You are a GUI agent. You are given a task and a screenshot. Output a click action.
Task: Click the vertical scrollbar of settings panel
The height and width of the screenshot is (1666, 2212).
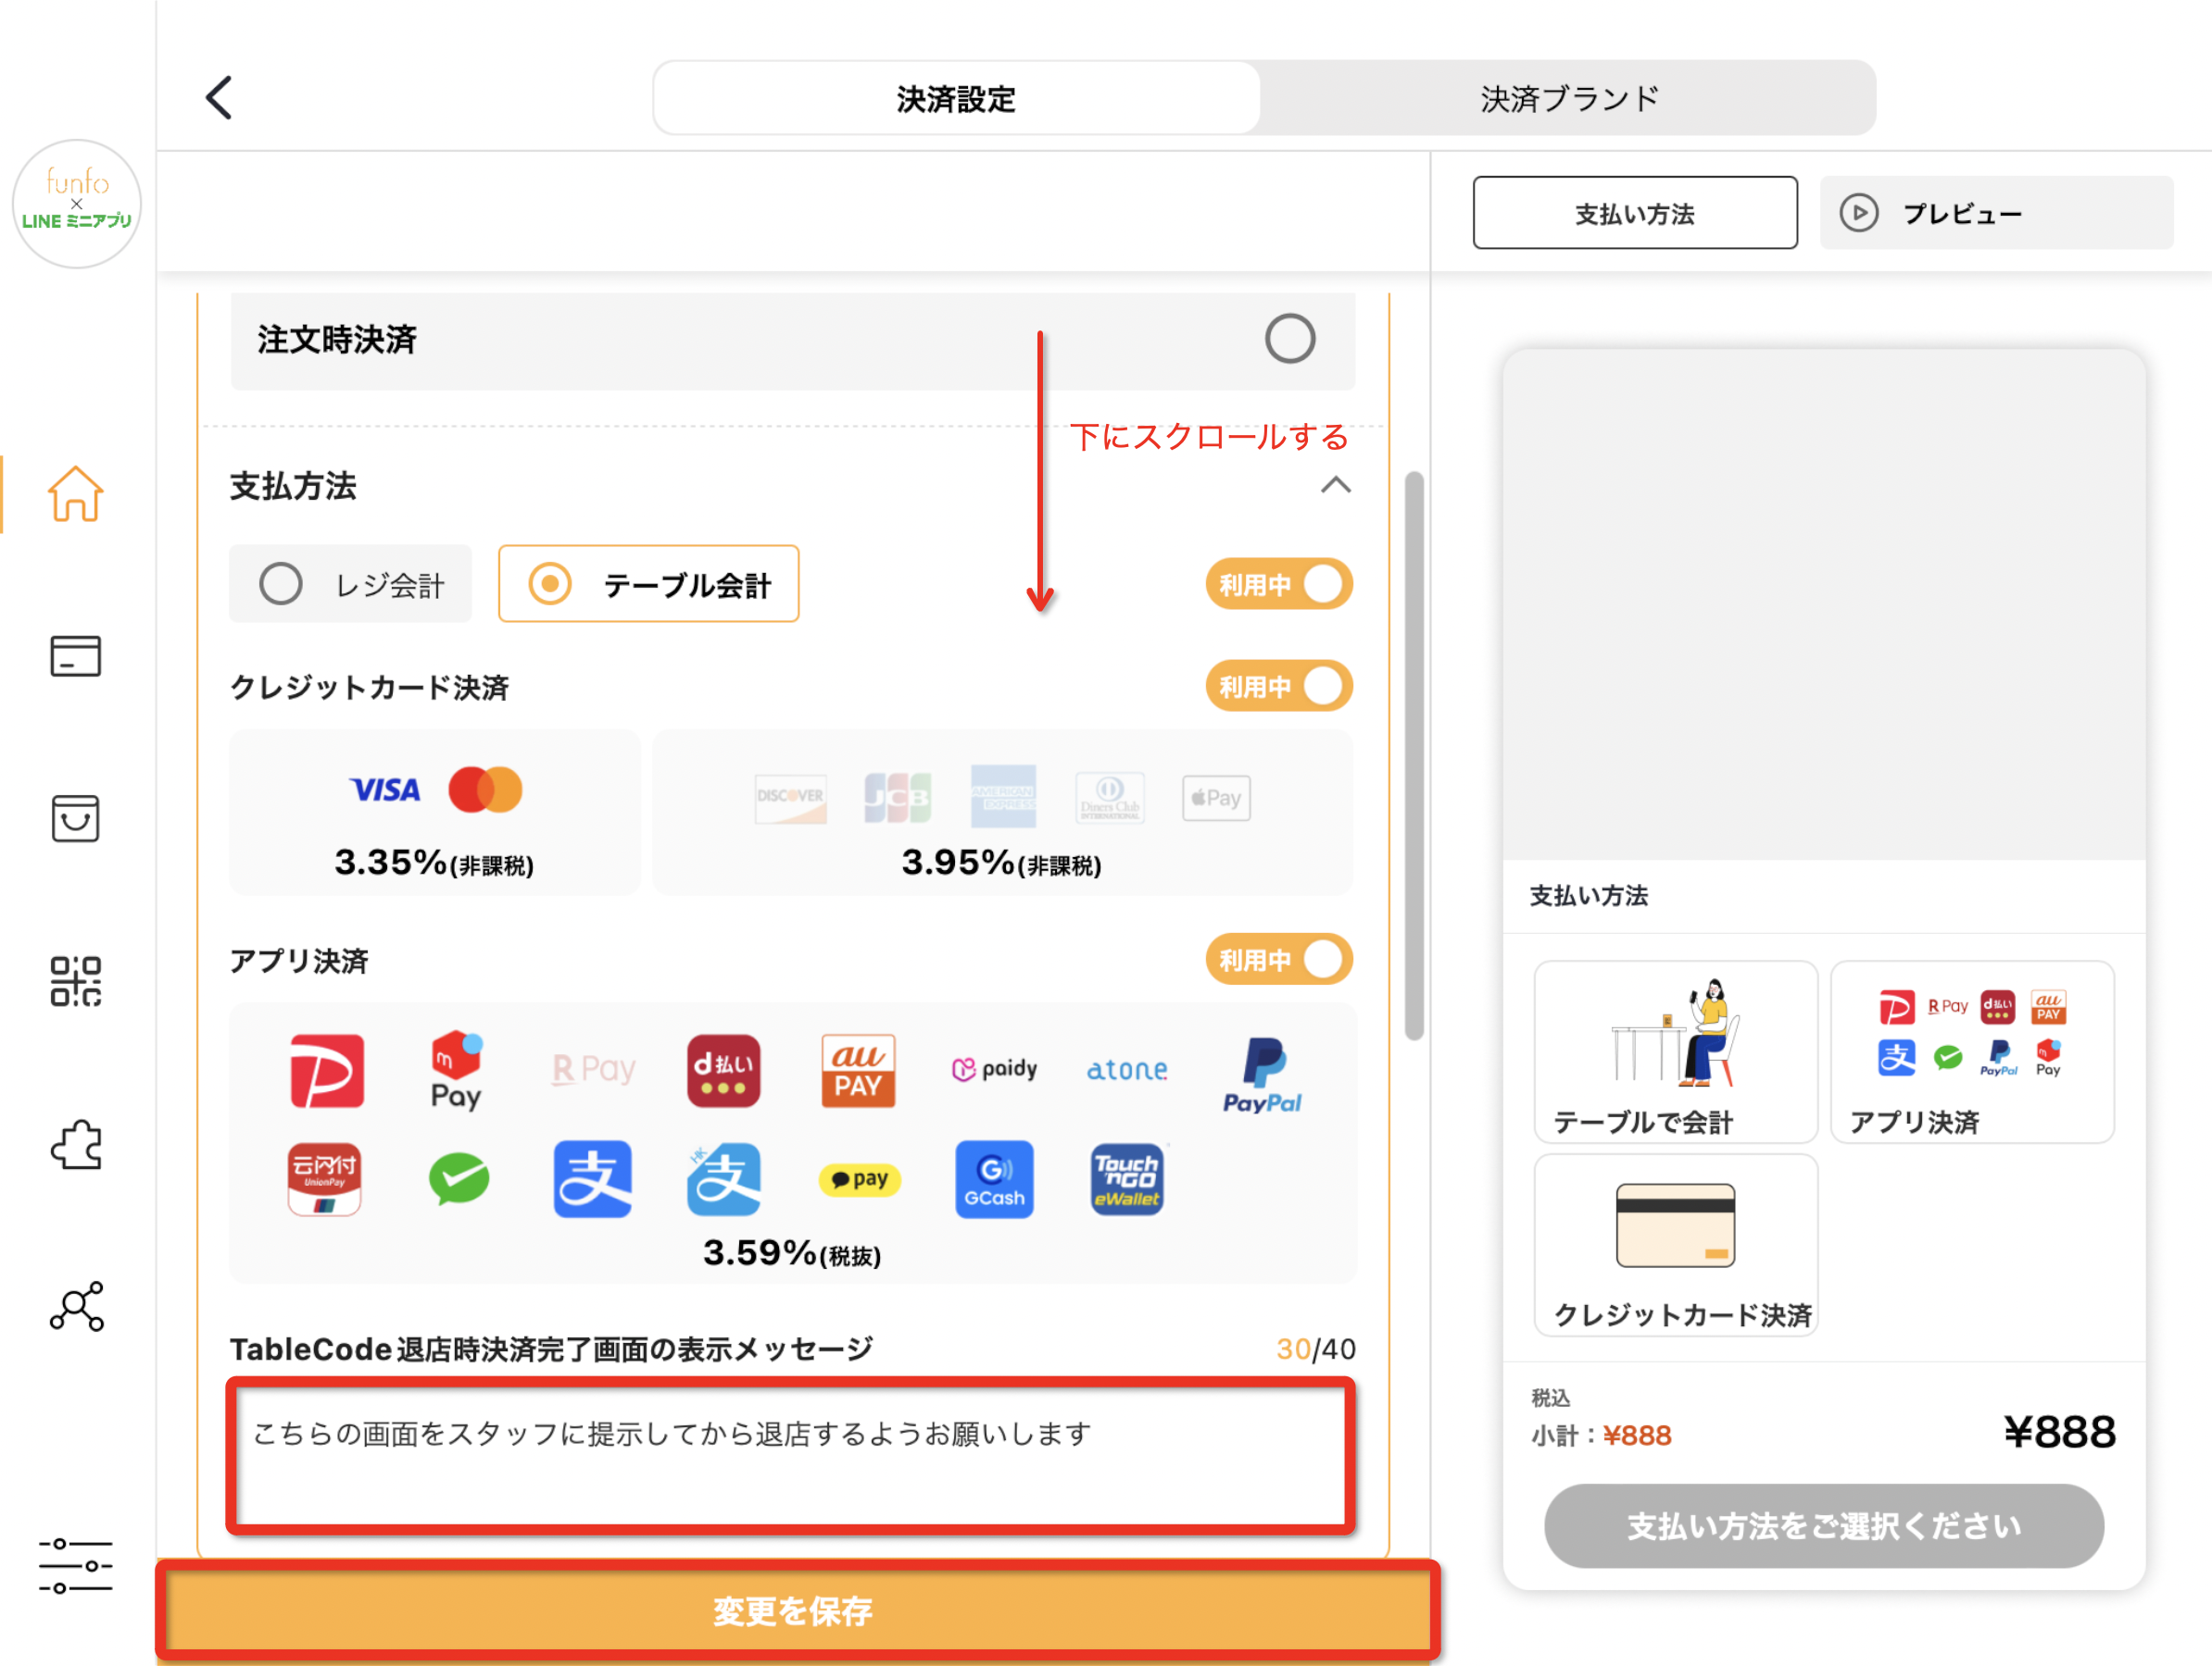coord(1414,755)
